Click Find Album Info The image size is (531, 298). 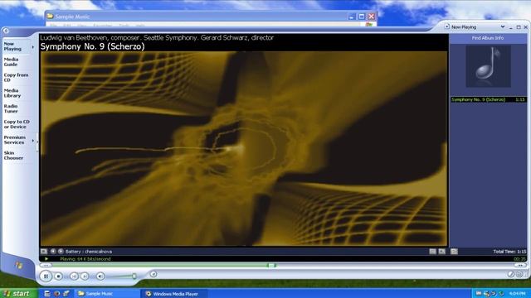[x=488, y=38]
